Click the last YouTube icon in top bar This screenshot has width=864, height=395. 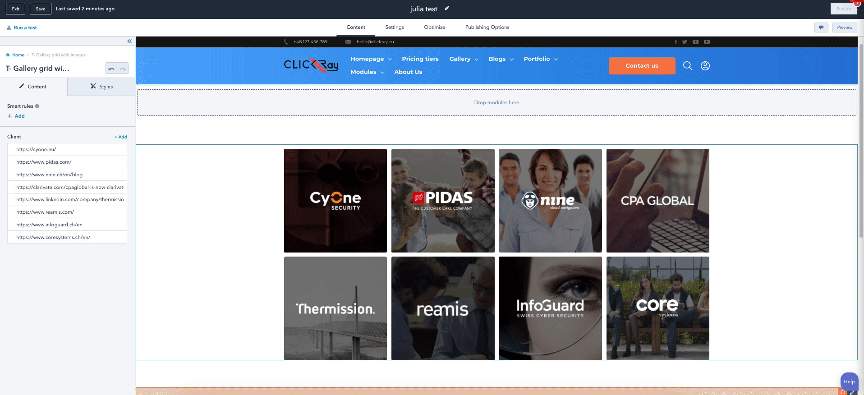[x=707, y=42]
